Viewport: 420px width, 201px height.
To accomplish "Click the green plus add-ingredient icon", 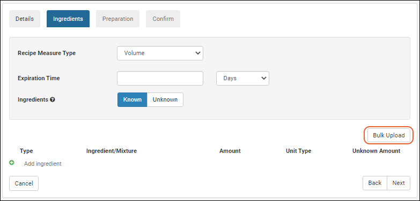I will pyautogui.click(x=11, y=163).
